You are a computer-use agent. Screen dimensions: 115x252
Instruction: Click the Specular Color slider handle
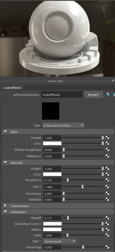[x=103, y=174]
